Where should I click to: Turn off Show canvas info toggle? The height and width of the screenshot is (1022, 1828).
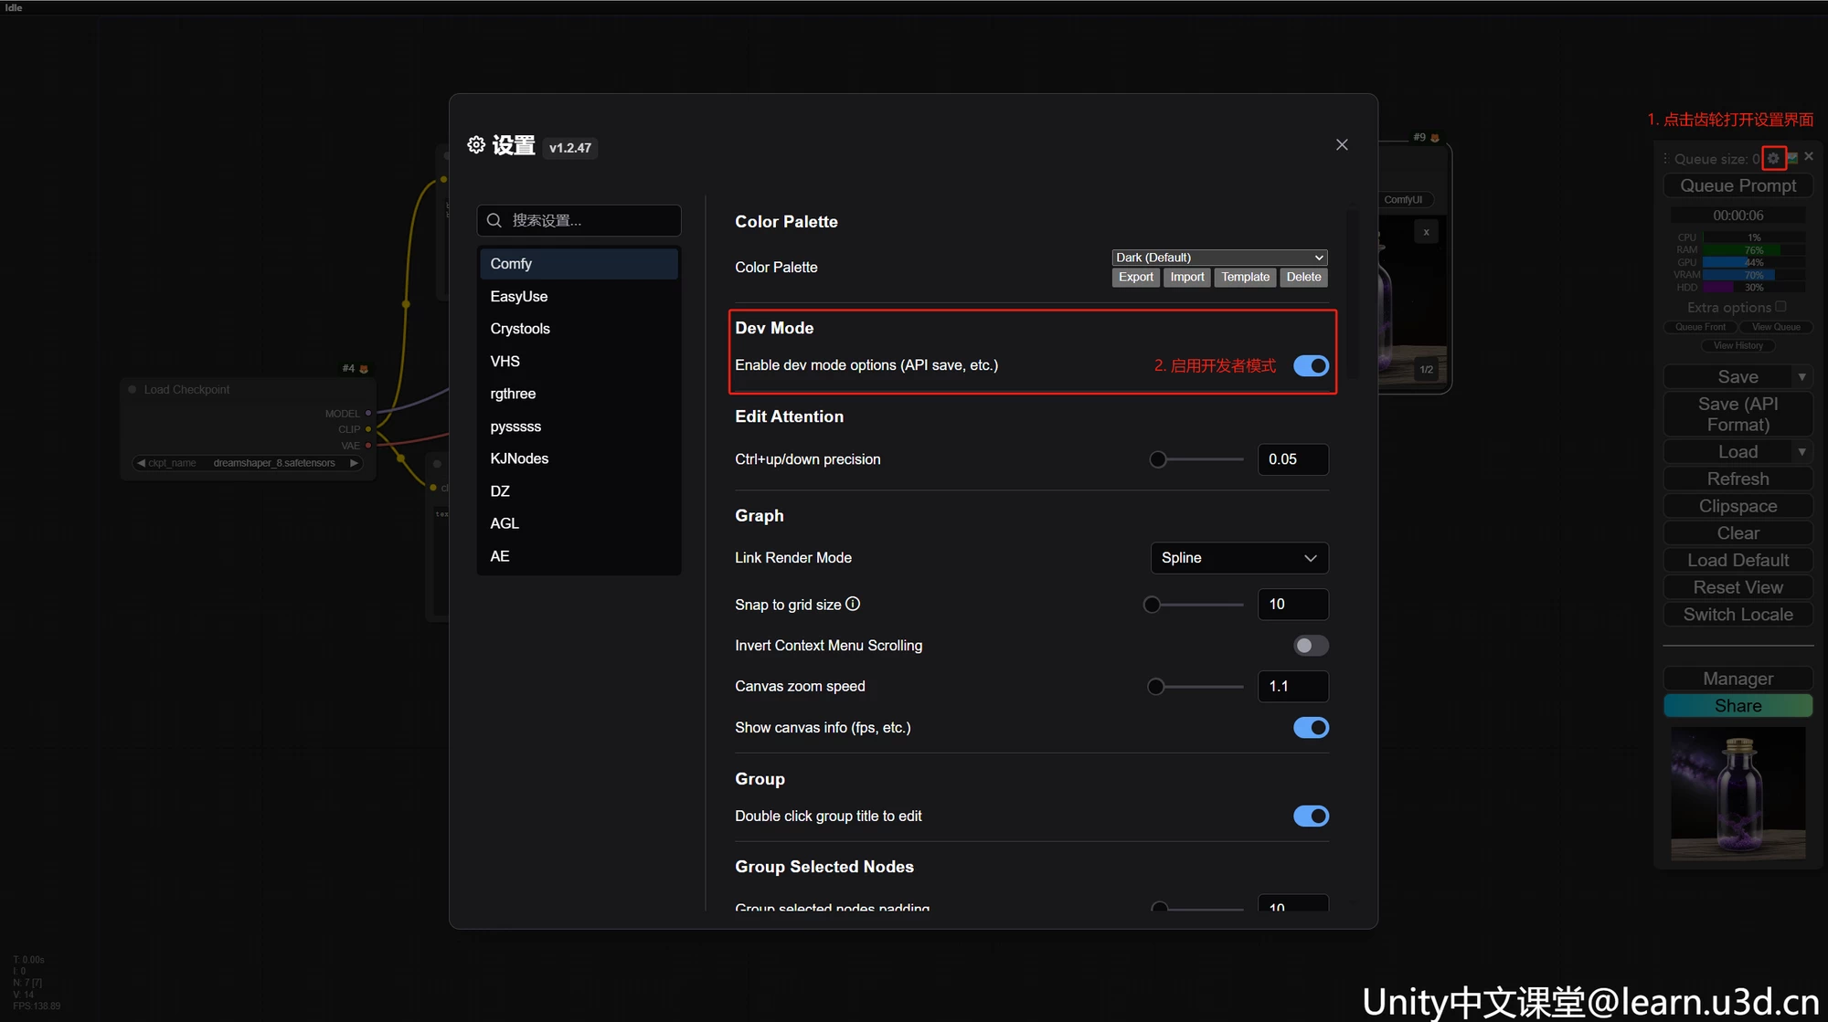coord(1311,728)
